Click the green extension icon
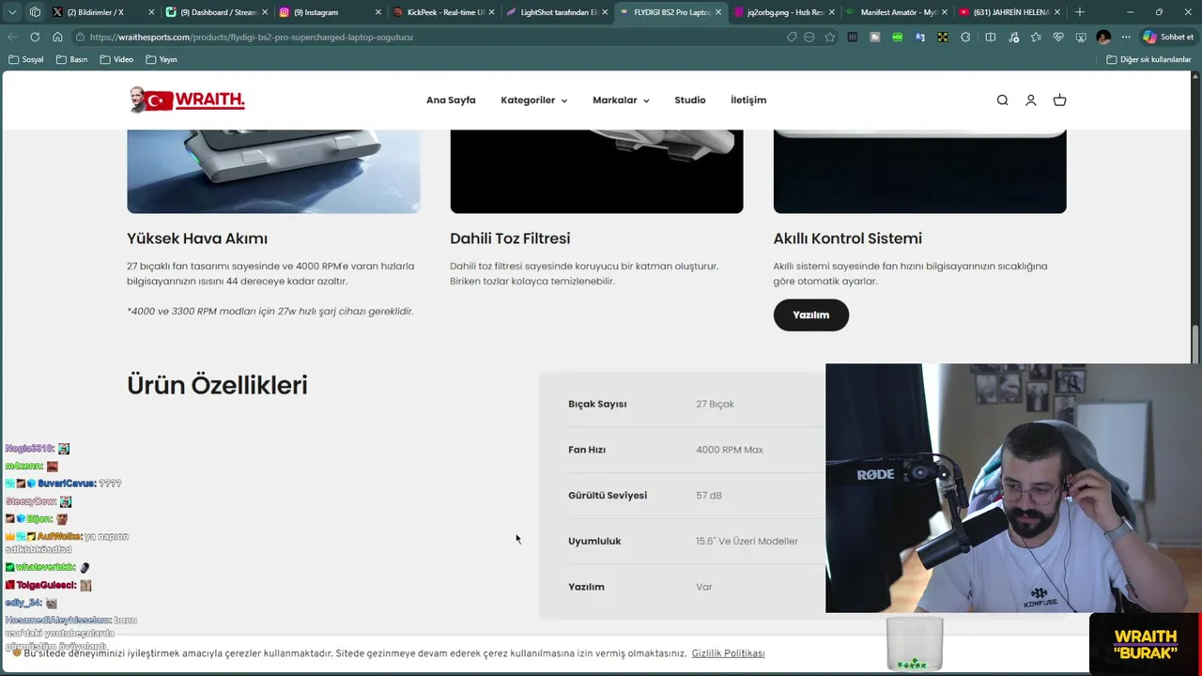This screenshot has width=1202, height=676. [x=898, y=37]
